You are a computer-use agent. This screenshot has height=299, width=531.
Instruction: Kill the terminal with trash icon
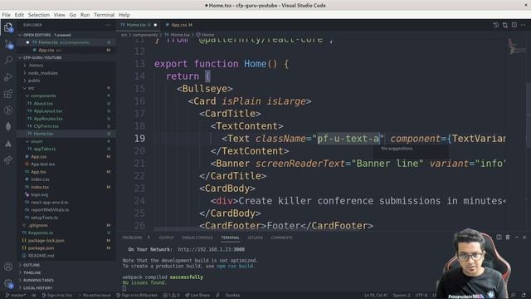coord(508,238)
